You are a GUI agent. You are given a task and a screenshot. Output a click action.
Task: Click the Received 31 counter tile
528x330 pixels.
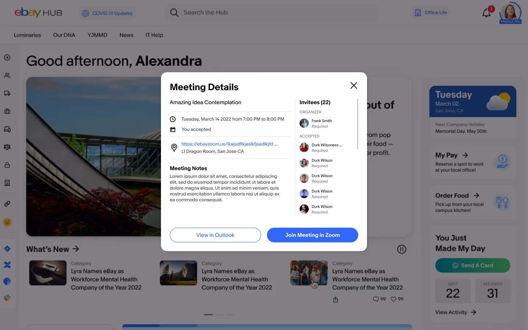click(492, 291)
